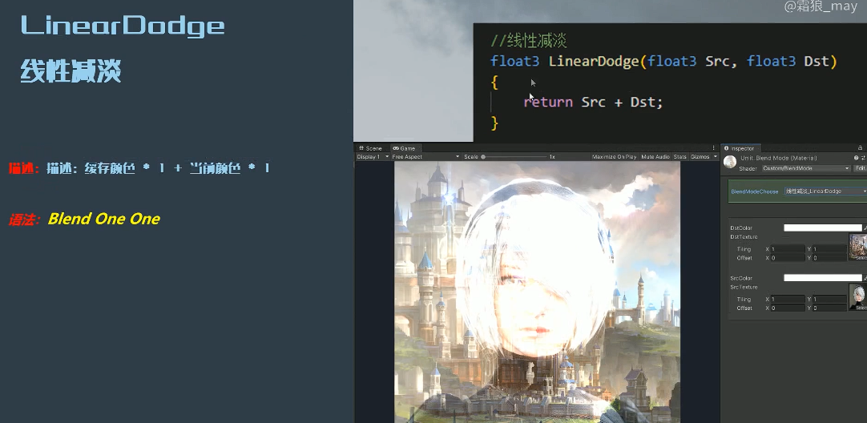867x423 pixels.
Task: Open the BlendModeChoose LinearDodge dropdown
Action: (x=825, y=191)
